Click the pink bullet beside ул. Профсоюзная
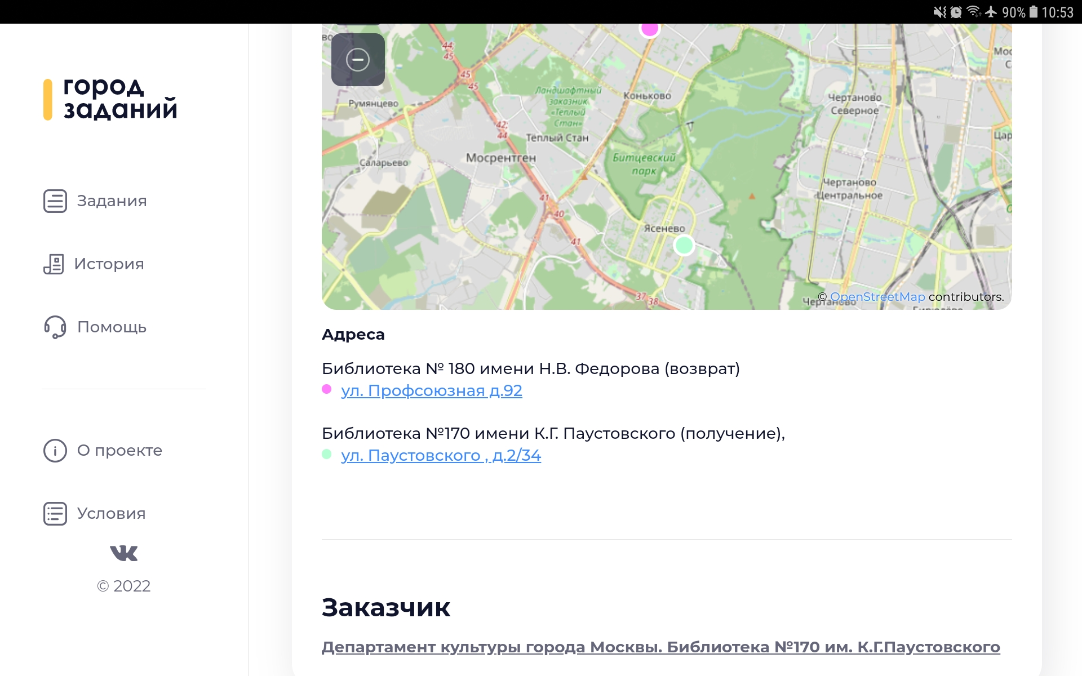The width and height of the screenshot is (1082, 676). click(326, 389)
